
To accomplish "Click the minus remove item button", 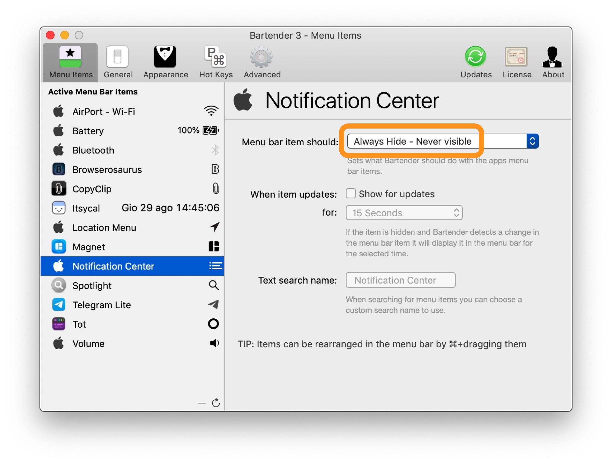I will (x=201, y=403).
